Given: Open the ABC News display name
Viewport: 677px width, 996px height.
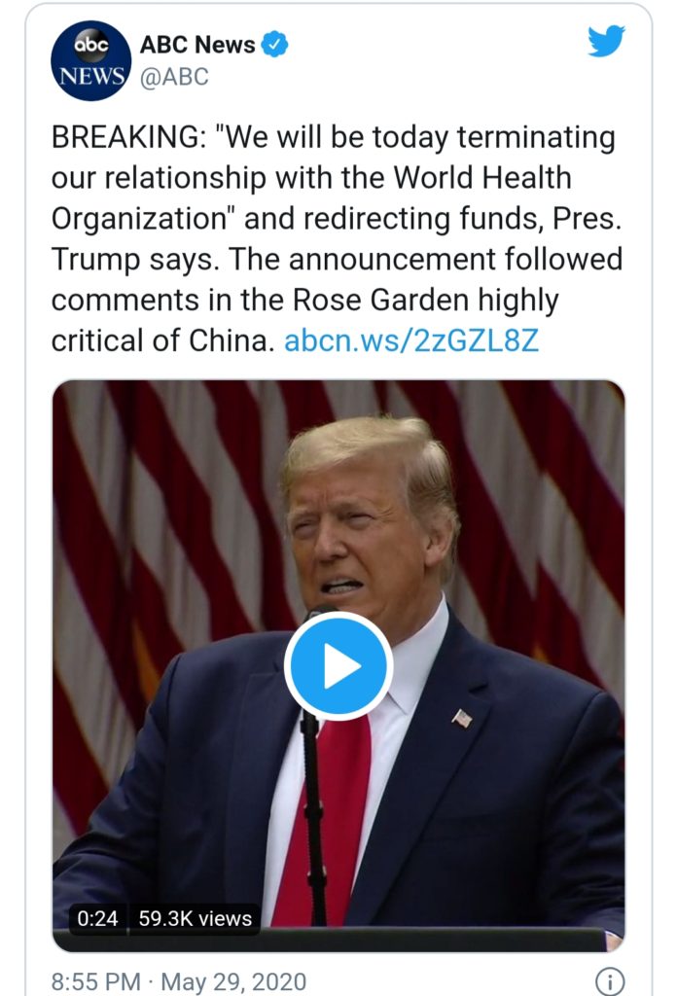Looking at the screenshot, I should point(197,45).
